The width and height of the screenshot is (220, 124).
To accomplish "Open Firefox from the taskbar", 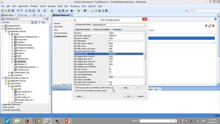I will click(x=27, y=121).
